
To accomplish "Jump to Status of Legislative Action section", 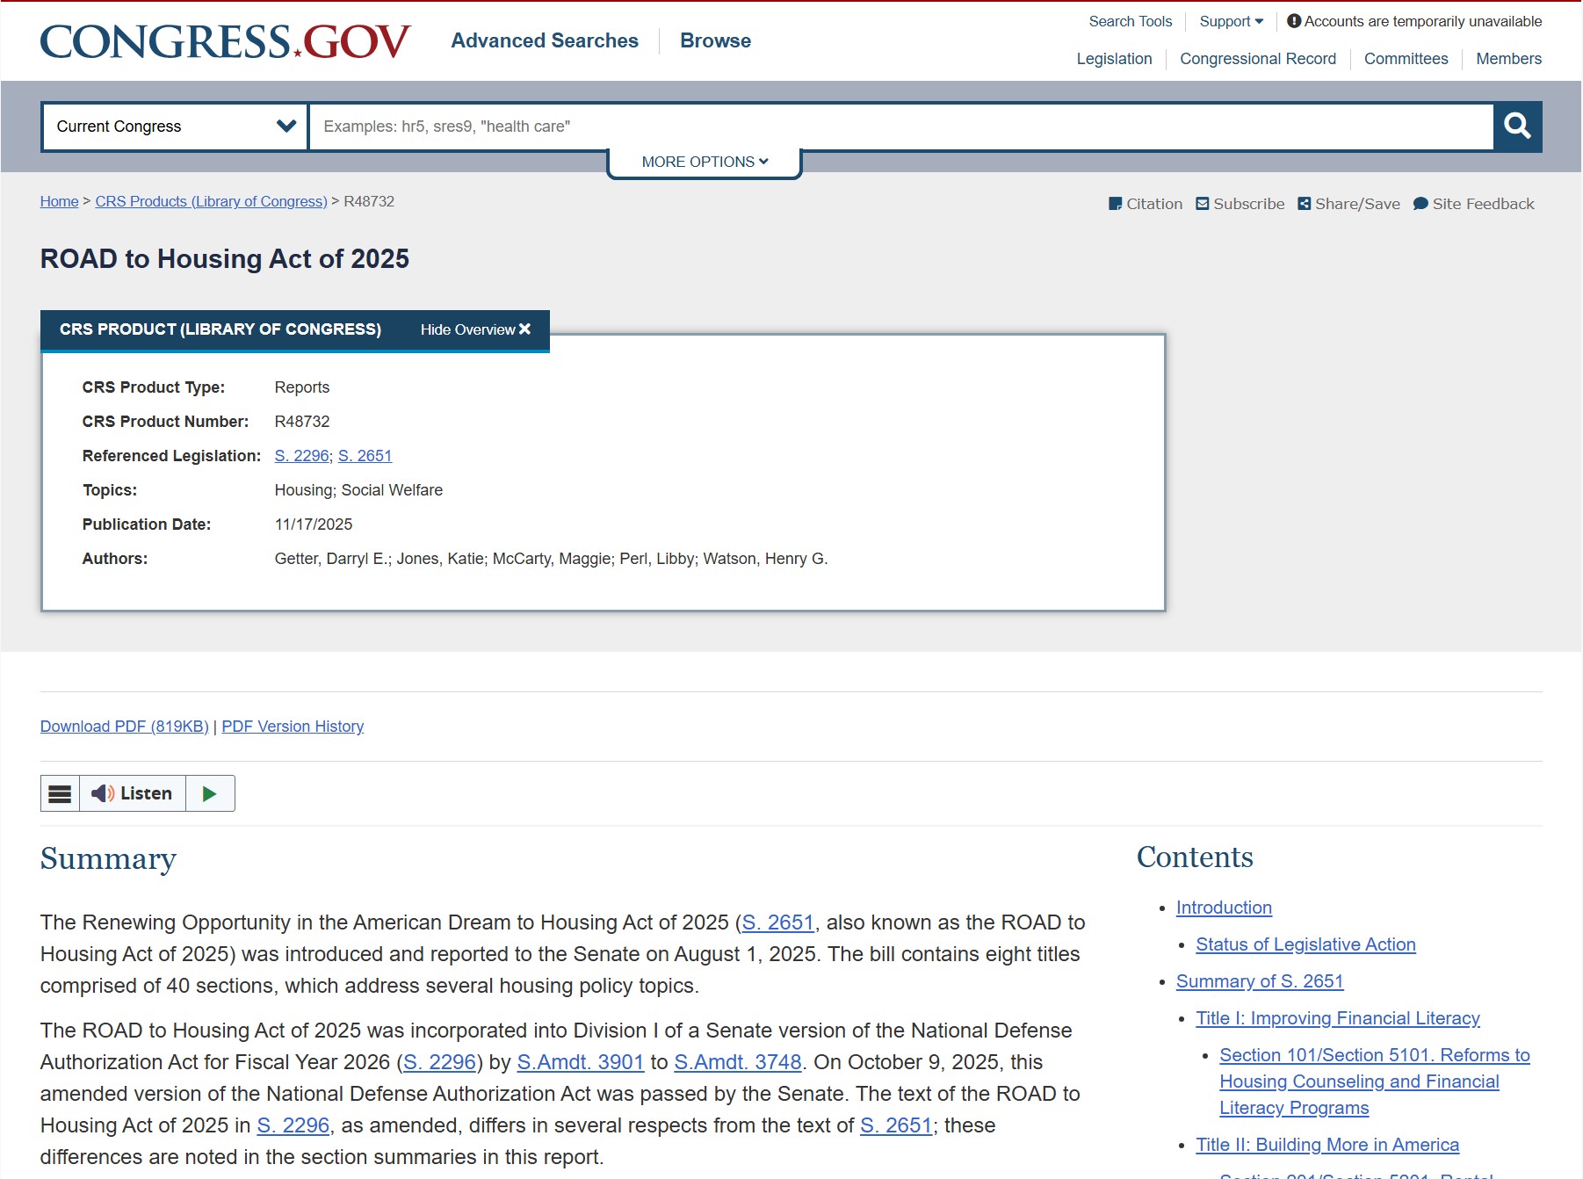I will click(1305, 944).
